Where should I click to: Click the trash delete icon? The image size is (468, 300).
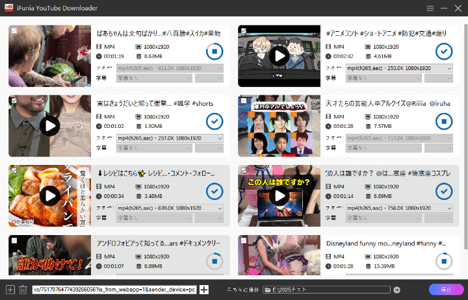23,290
